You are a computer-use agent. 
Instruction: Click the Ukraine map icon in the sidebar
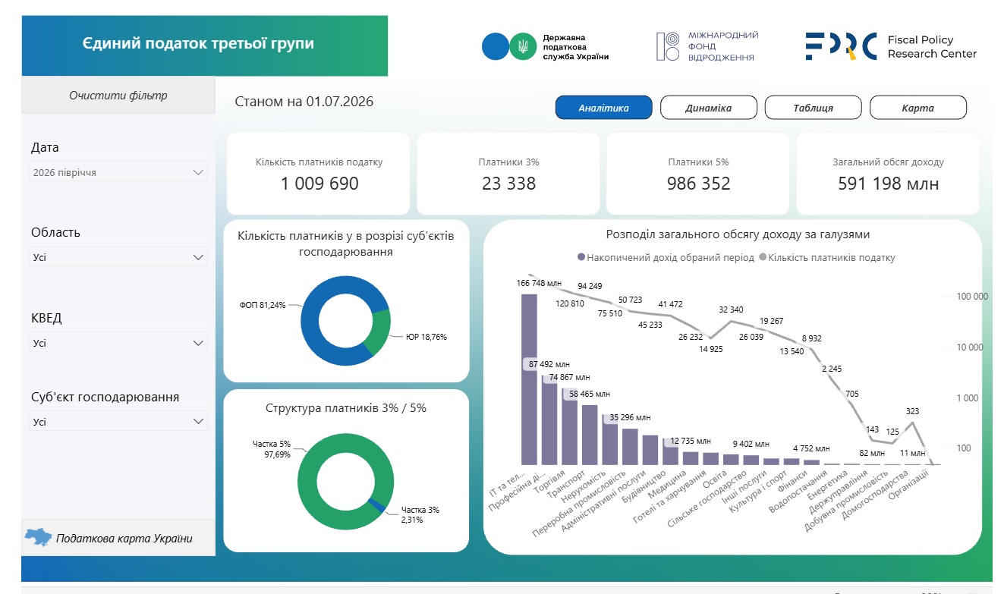pos(39,538)
